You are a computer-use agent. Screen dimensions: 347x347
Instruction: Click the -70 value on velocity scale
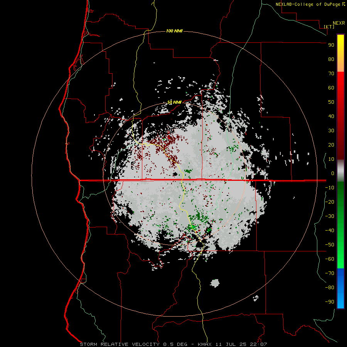330,273
